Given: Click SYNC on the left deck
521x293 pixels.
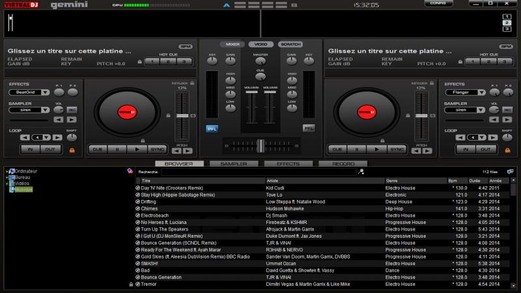Looking at the screenshot, I should tap(157, 149).
